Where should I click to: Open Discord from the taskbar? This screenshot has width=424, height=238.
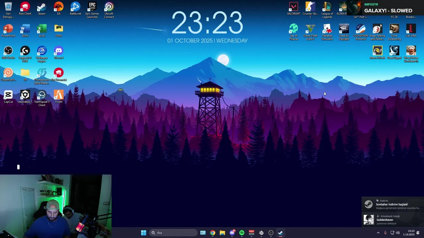[x=232, y=233]
